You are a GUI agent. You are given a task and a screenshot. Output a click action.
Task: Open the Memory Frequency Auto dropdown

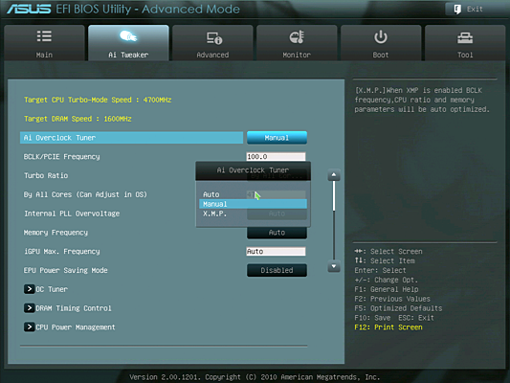point(277,233)
